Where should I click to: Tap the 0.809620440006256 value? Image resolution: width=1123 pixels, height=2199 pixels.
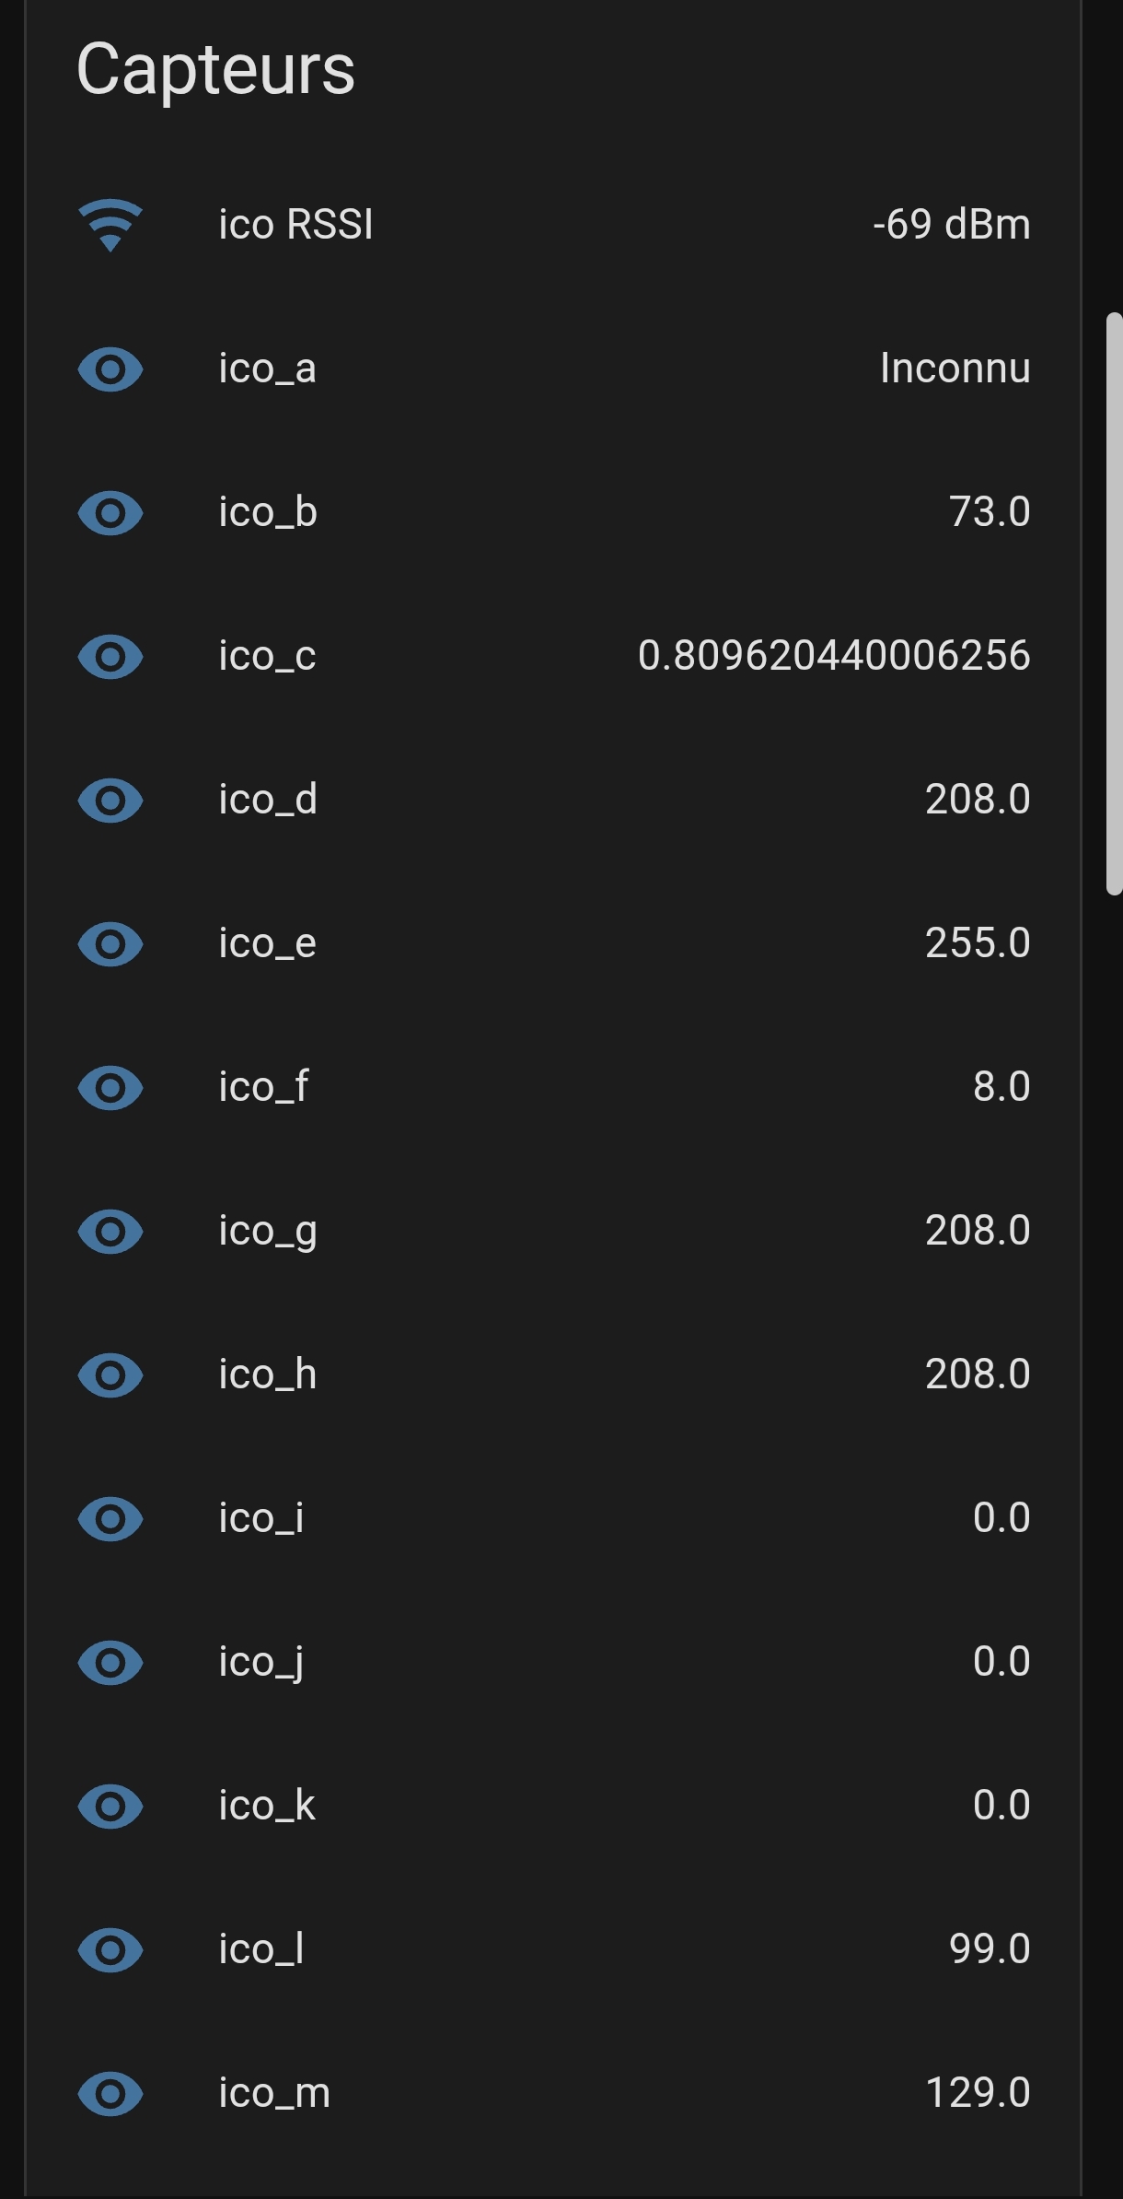(833, 656)
